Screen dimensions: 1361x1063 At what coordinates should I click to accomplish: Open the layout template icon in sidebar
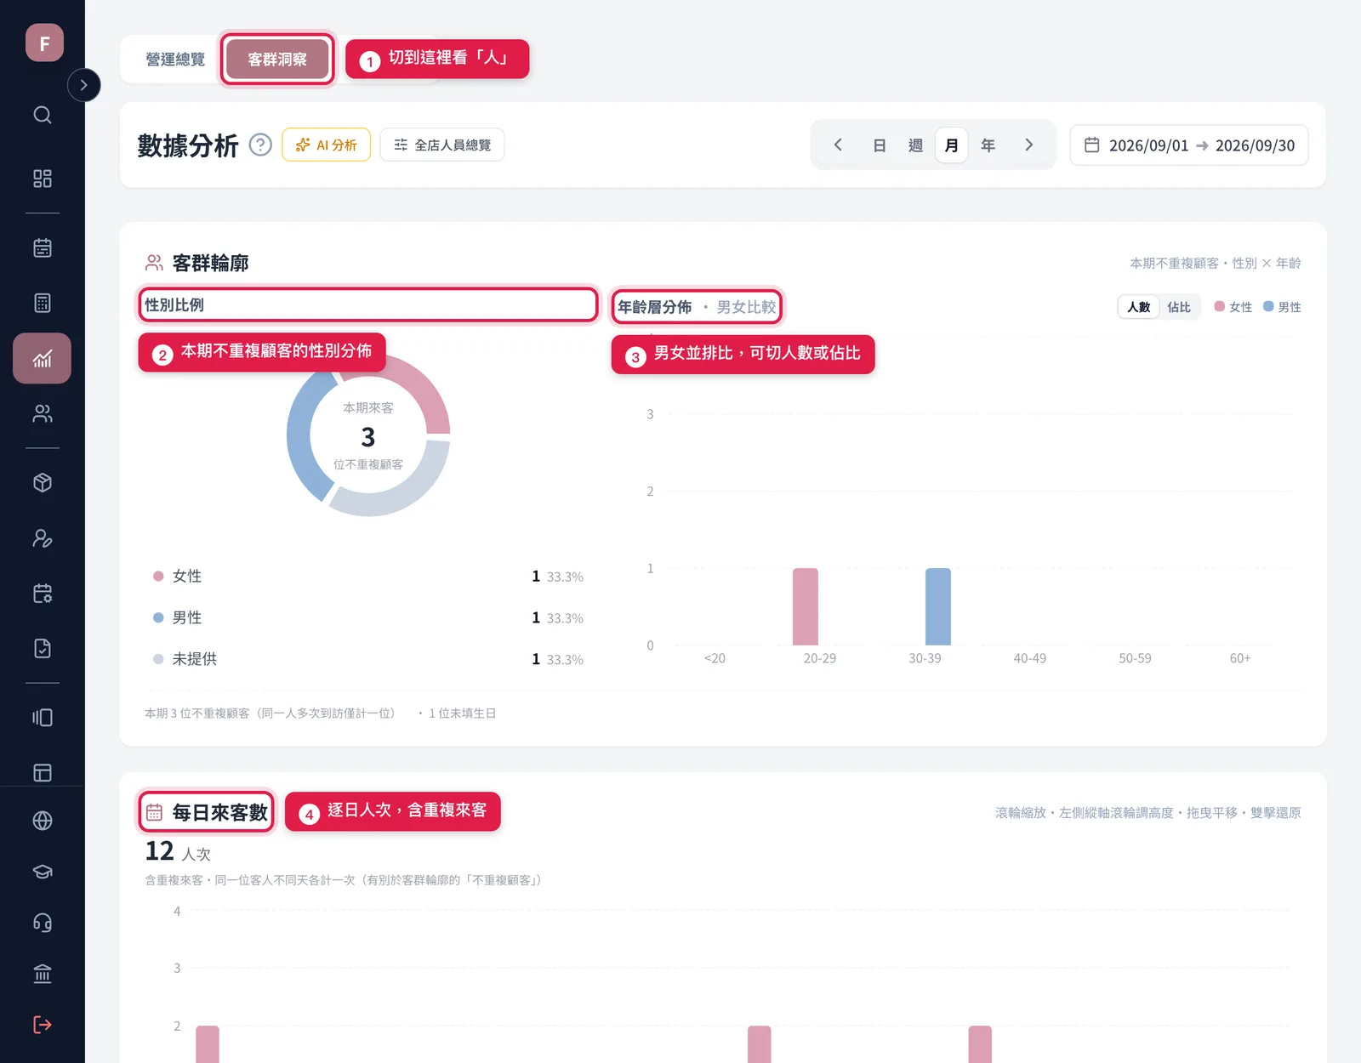(x=43, y=772)
